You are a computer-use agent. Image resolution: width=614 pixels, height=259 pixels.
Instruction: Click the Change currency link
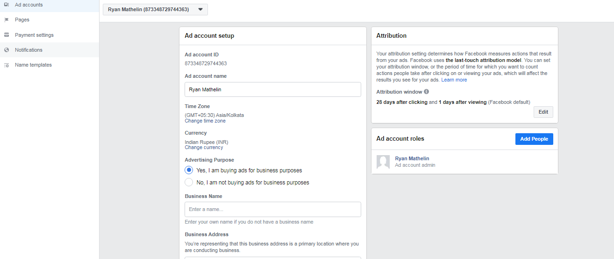tap(204, 147)
